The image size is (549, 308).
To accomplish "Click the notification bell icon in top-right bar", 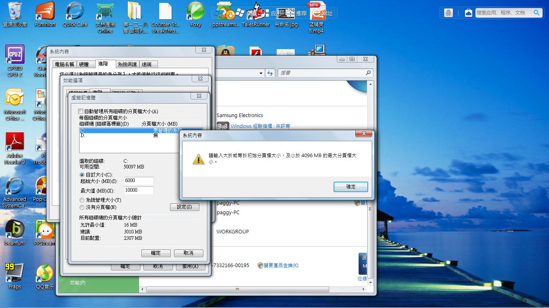I will click(449, 13).
